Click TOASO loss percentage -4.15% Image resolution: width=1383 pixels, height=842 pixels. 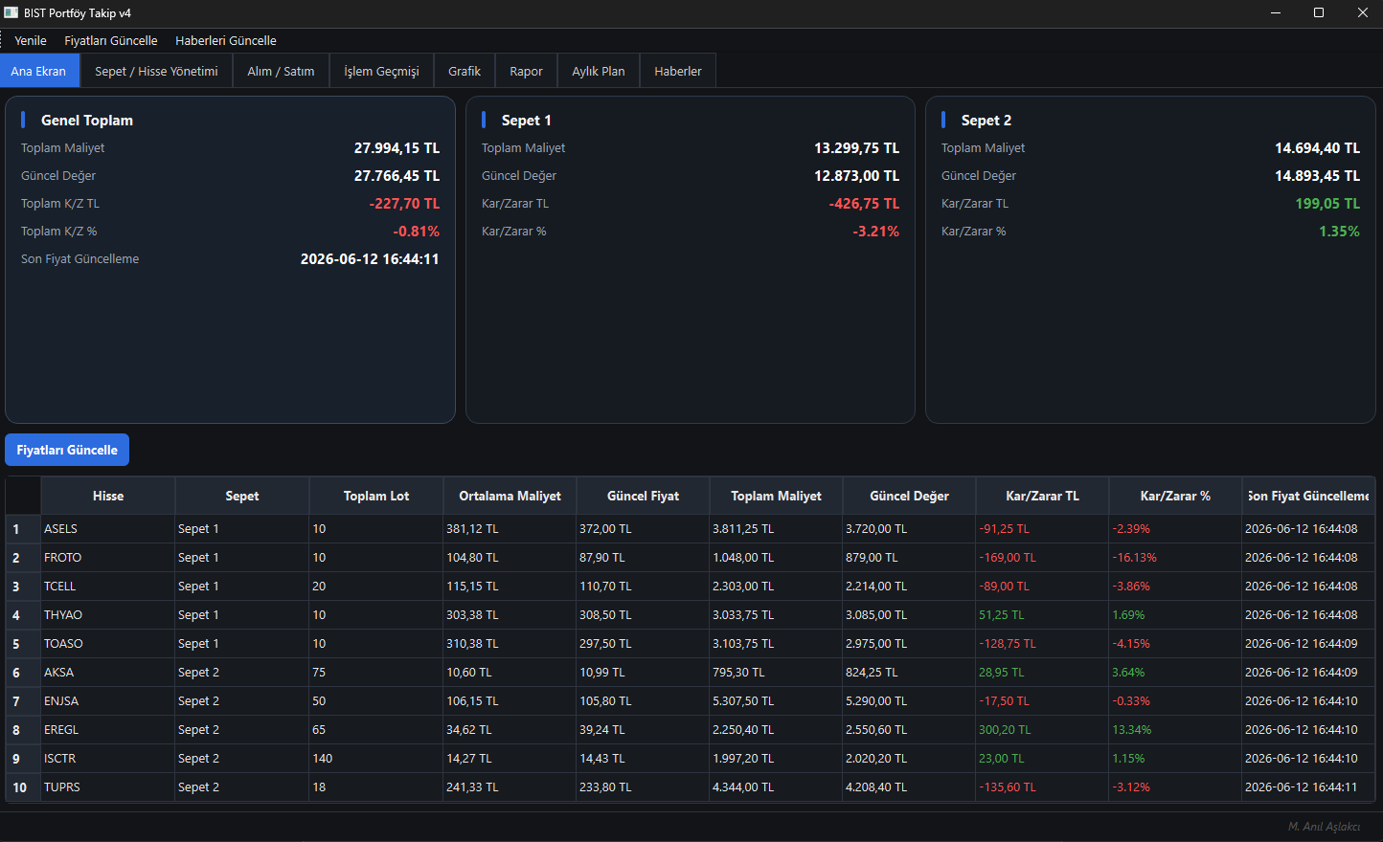1175,644
